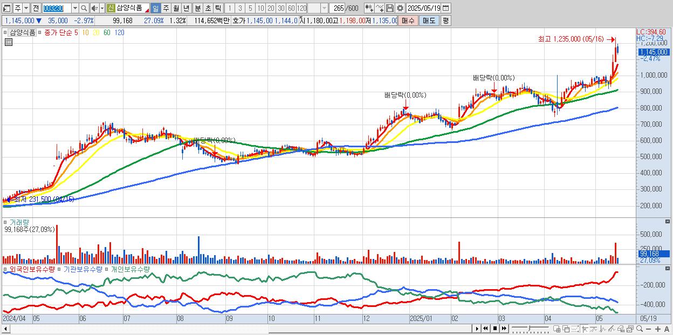Switch to the 년 yearly chart period
Screen dimensions: 673x335
[x=187, y=8]
